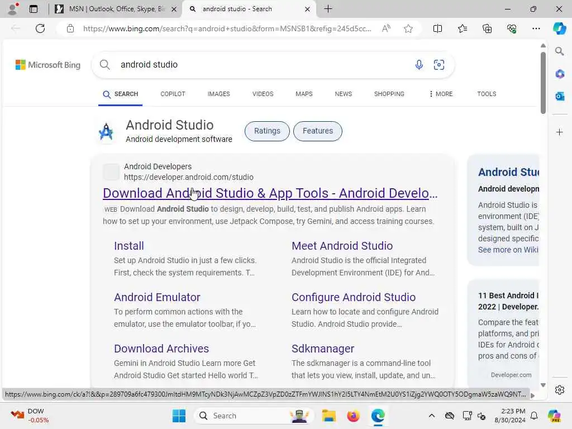Screen dimensions: 572x429
Task: Open the Windows Start menu
Action: [179, 416]
